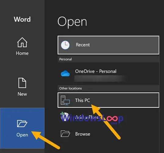Select the New label in sidebar
This screenshot has height=153, width=164.
pos(22,94)
